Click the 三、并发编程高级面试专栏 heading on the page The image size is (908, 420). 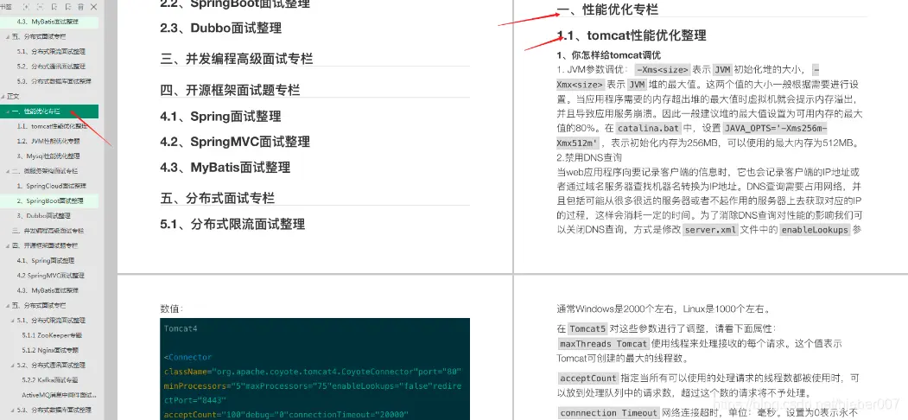point(236,59)
